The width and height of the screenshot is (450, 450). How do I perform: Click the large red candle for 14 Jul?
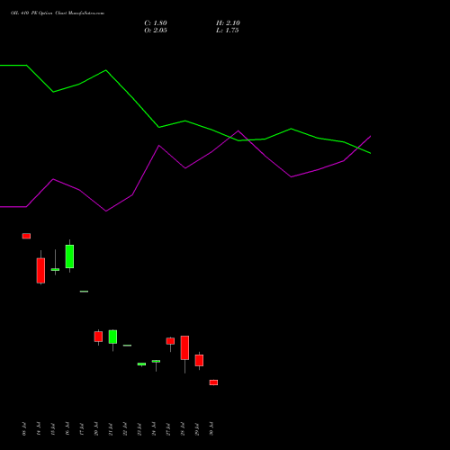(40, 271)
